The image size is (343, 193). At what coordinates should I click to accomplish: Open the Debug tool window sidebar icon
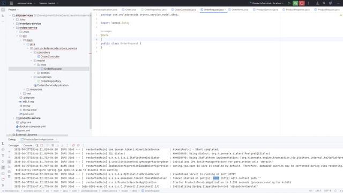click(x=3, y=167)
